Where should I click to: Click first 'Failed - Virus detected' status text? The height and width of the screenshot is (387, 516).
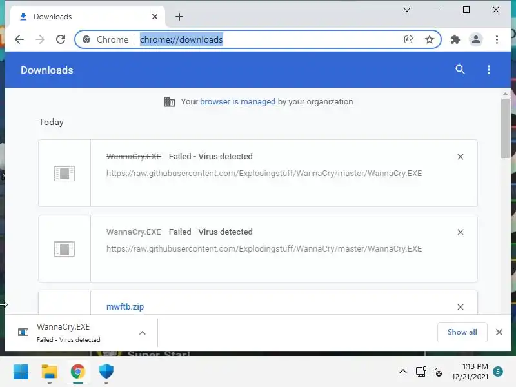tap(211, 156)
